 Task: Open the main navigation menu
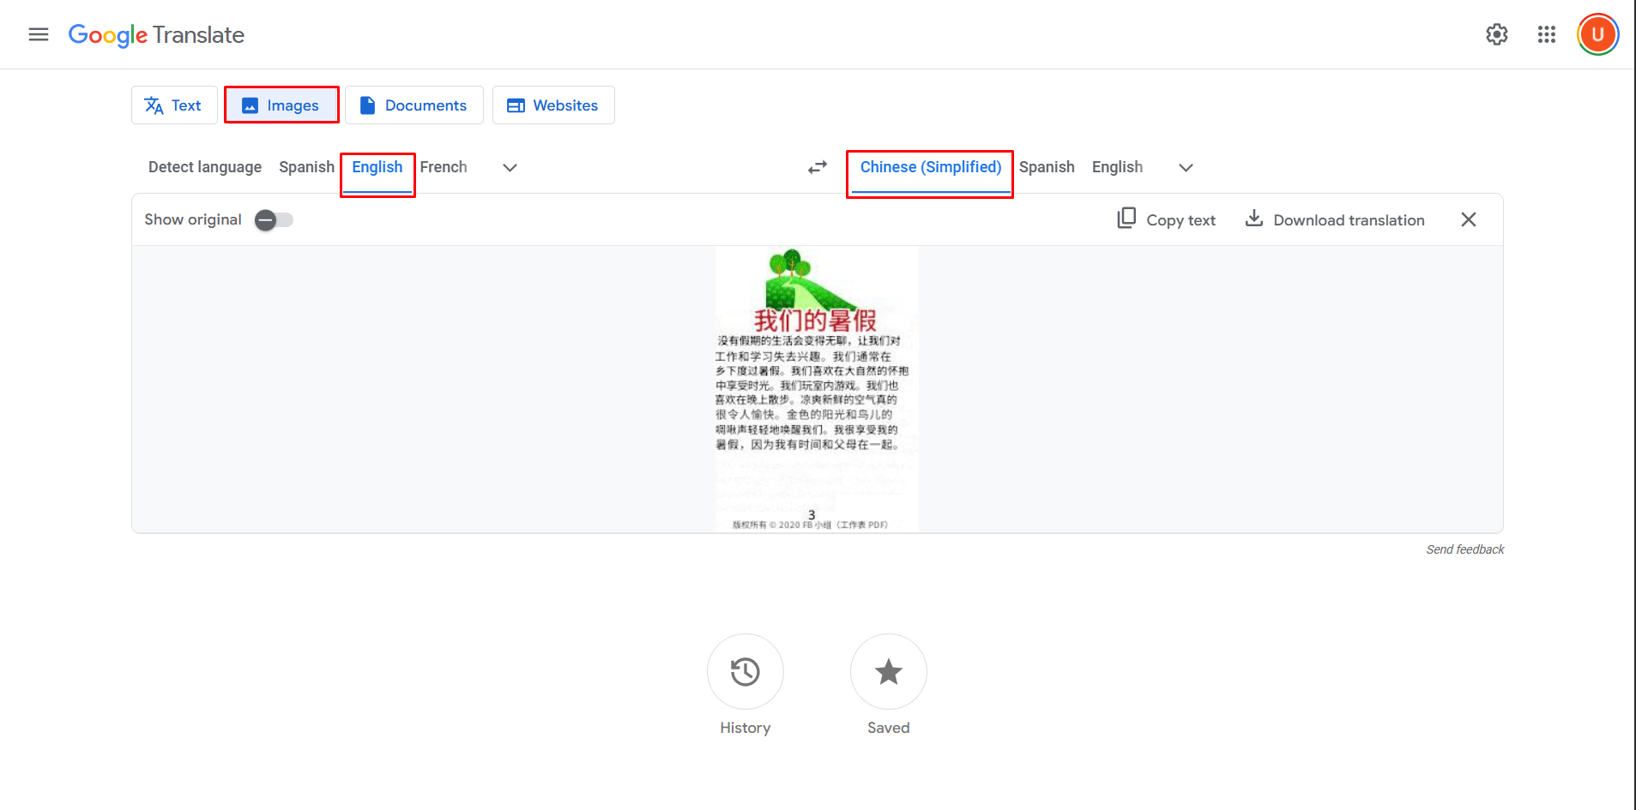click(38, 34)
